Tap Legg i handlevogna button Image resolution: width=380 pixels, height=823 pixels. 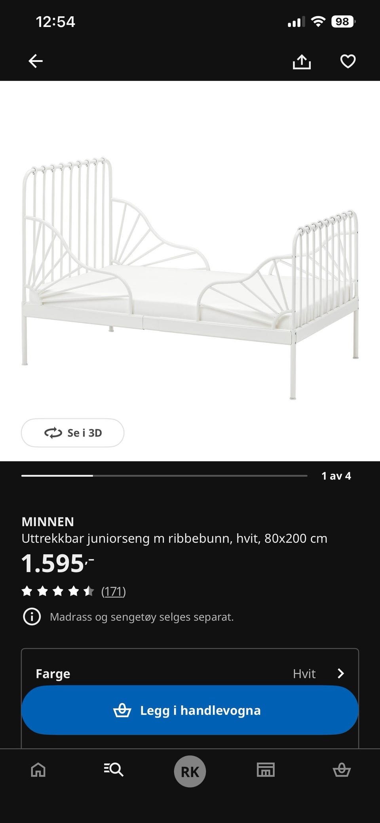point(190,710)
